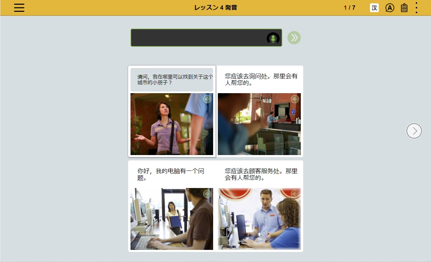This screenshot has height=262, width=431.
Task: Select the information desk photo
Action: 259,124
